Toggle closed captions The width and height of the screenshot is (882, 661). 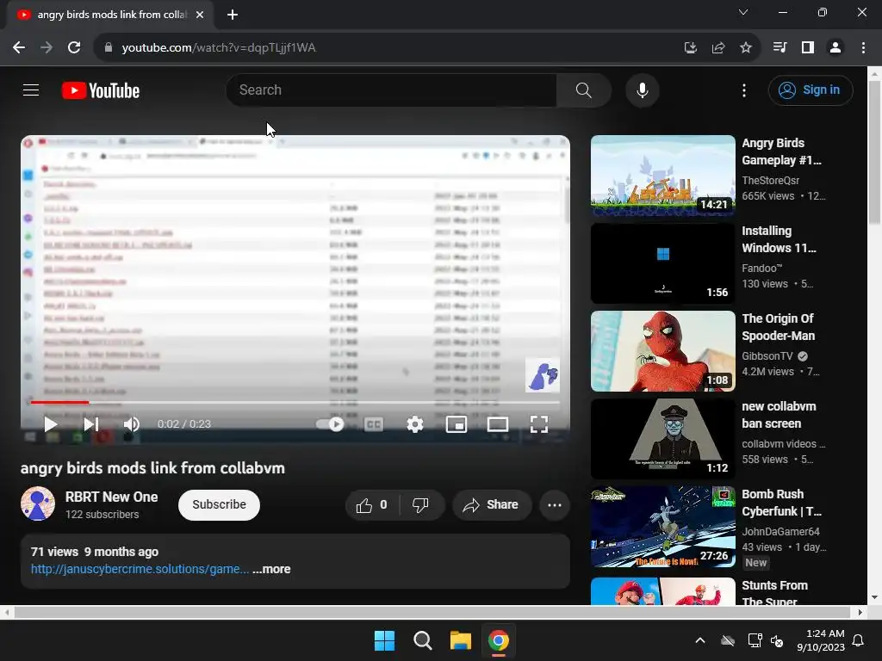tap(374, 424)
